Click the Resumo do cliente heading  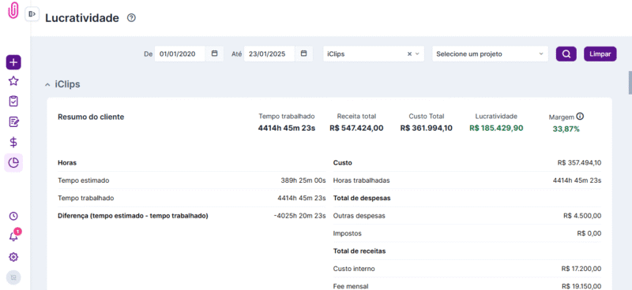tap(91, 117)
